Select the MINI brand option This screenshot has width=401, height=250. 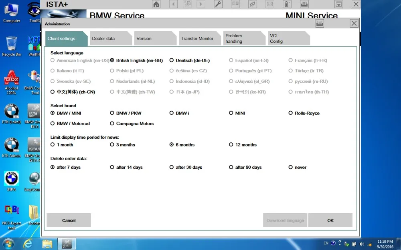(237, 113)
